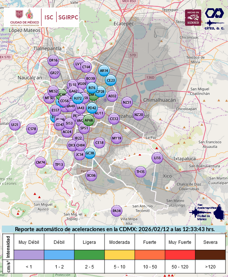
Task: Select the TH35 station marker
Action: (x=140, y=171)
